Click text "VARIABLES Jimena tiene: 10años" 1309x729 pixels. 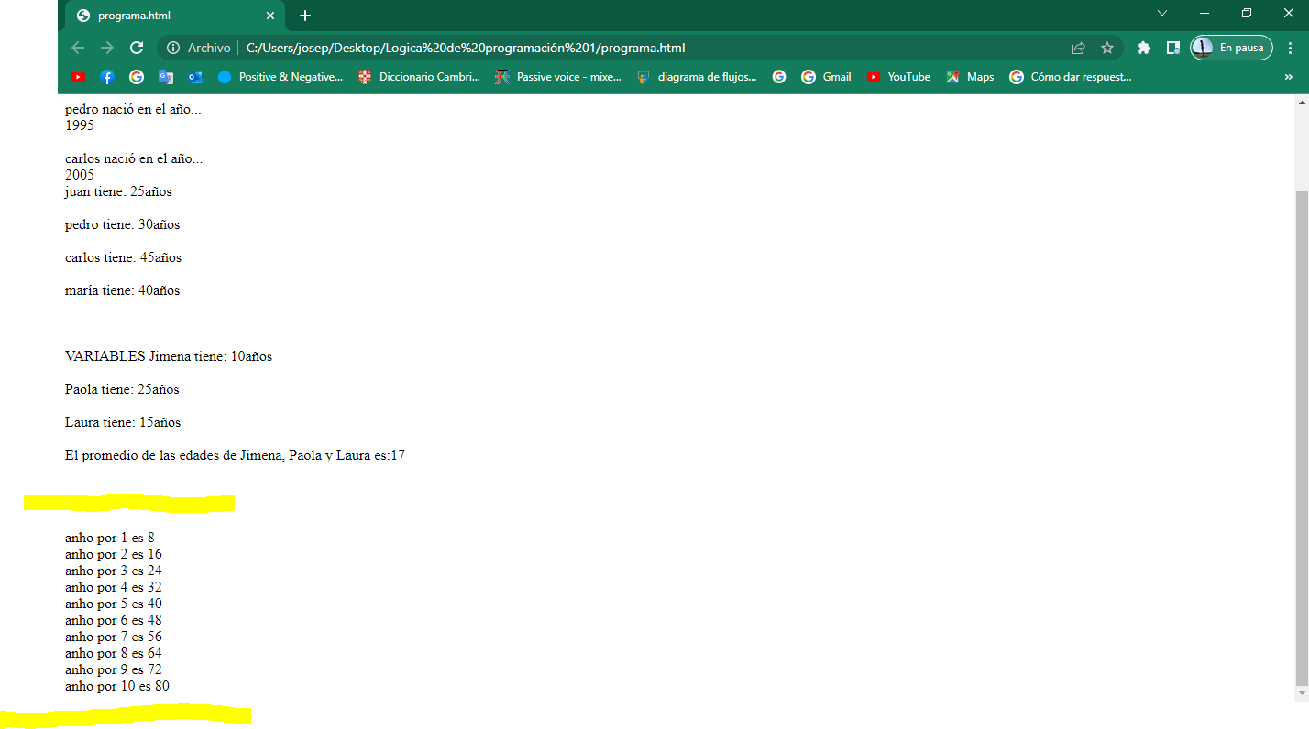pyautogui.click(x=169, y=356)
